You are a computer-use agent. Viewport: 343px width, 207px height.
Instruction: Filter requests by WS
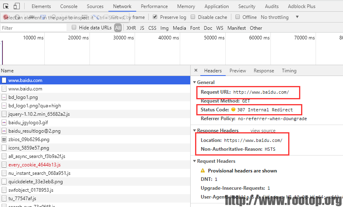220,28
